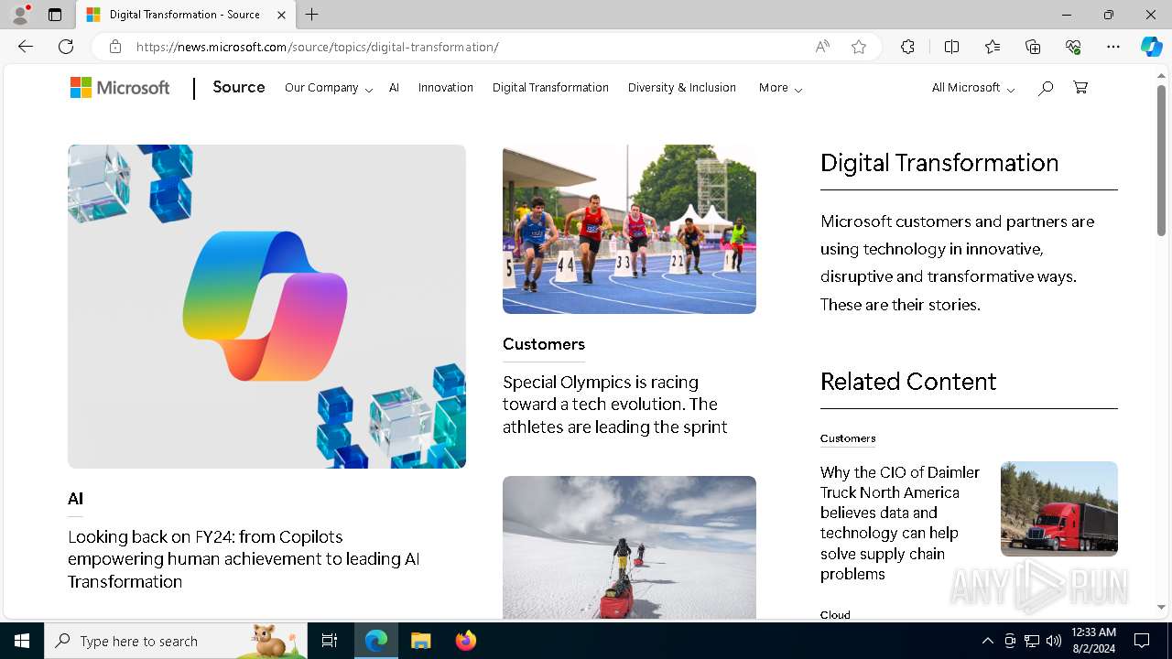Image resolution: width=1172 pixels, height=659 pixels.
Task: View site information lock icon
Action: (114, 47)
